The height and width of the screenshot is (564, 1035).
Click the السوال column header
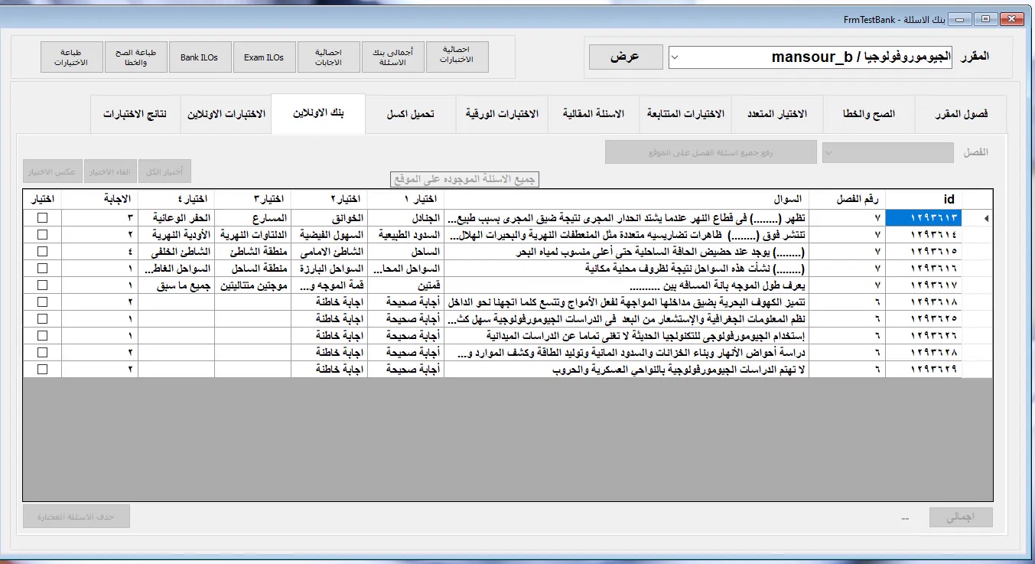point(627,199)
